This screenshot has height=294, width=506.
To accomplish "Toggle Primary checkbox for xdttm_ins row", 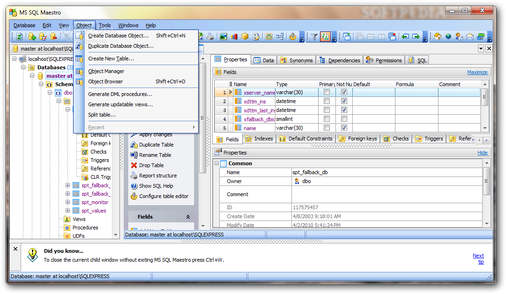I will tap(327, 101).
